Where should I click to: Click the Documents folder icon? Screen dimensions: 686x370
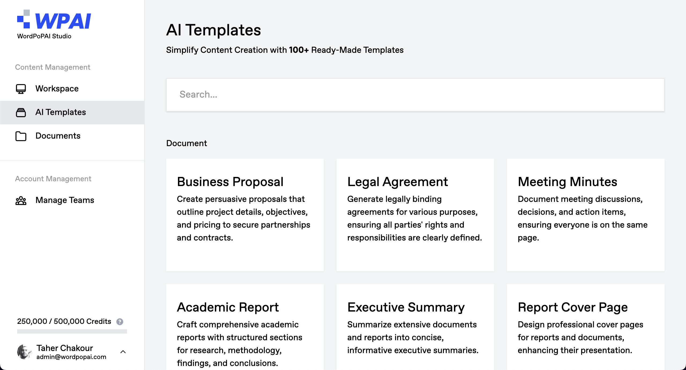tap(21, 136)
